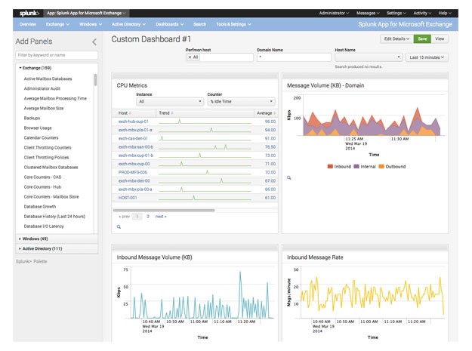
Task: Open host PROD-MFS-006
Action: [133, 172]
